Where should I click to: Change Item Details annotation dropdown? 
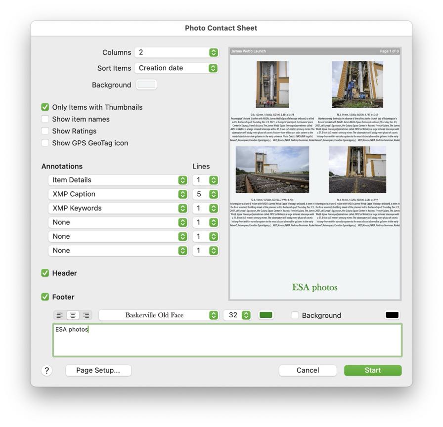[118, 180]
